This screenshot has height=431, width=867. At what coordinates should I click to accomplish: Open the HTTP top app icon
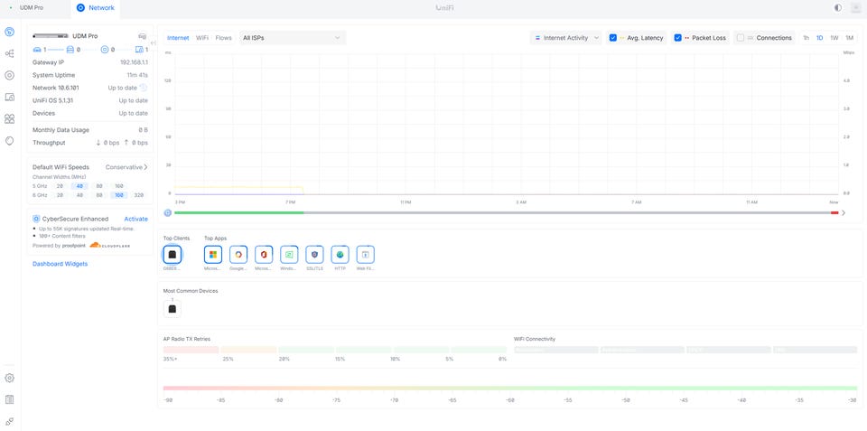(340, 255)
